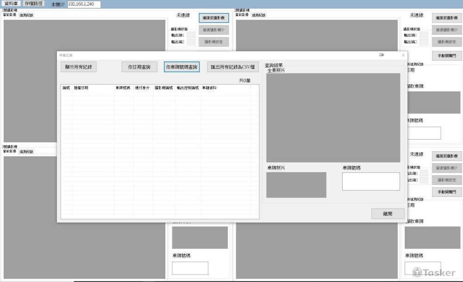Viewport: 463px width, 282px height.
Task: Toggle camera 1's 輸出端2 indicator box
Action: 191,42
